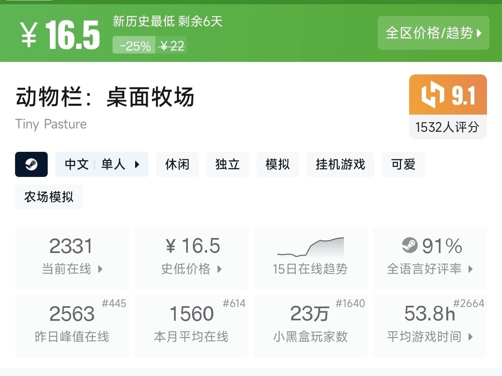Tap the -25% discount badge
Viewport: 502px width, 376px height.
click(x=134, y=45)
